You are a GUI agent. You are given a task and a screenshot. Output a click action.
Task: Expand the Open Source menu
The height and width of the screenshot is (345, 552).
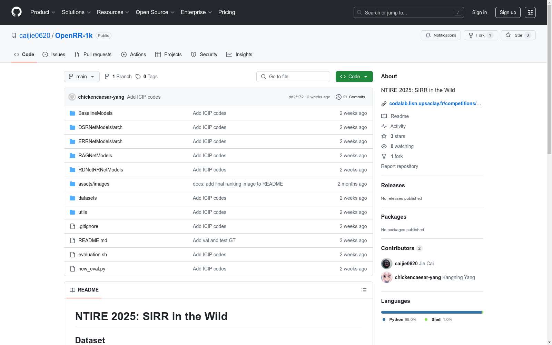155,12
